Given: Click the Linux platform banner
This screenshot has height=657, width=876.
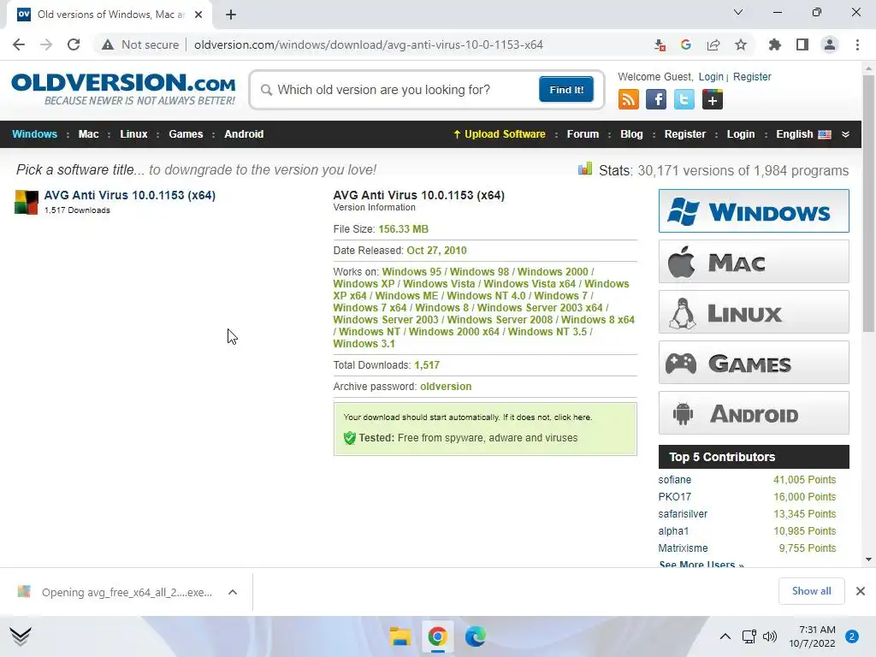Looking at the screenshot, I should (754, 311).
